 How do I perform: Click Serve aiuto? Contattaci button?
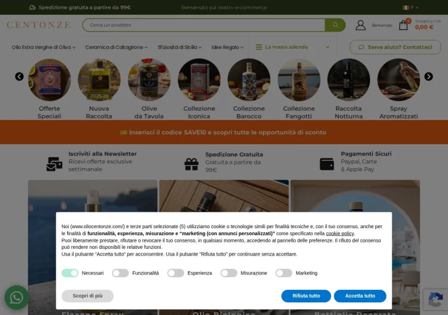[x=395, y=47]
